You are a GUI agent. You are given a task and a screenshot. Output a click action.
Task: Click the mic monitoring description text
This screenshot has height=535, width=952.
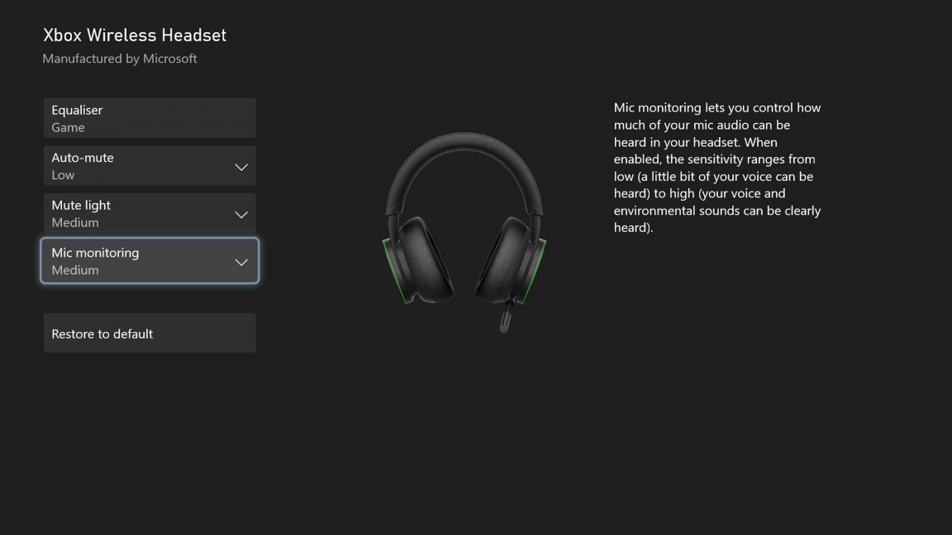pos(716,167)
